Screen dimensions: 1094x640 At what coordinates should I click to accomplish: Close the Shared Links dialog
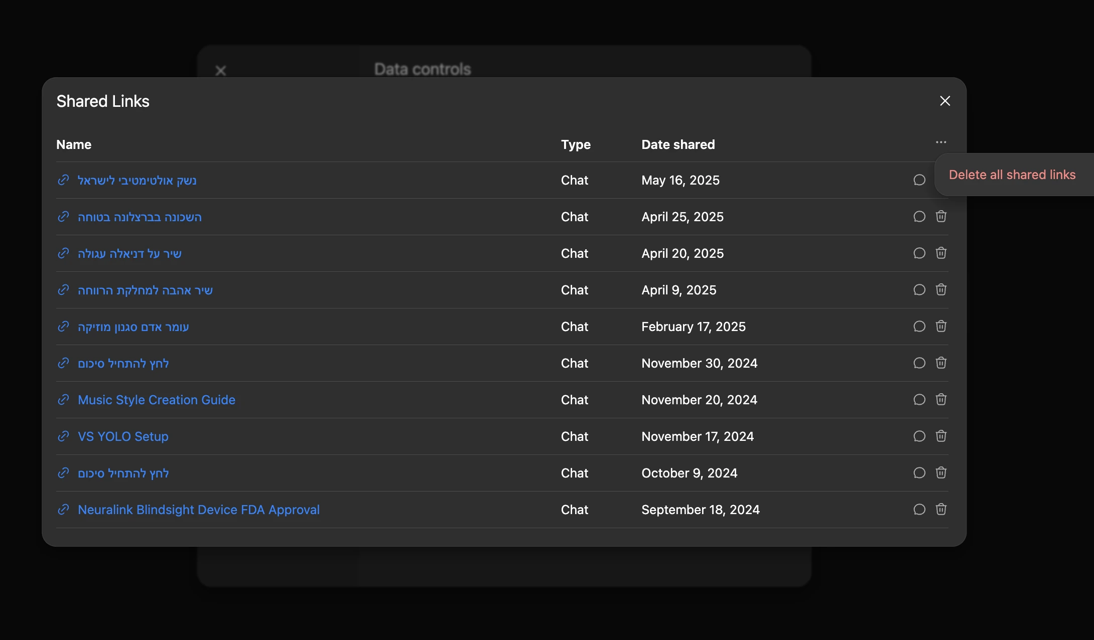coord(945,101)
